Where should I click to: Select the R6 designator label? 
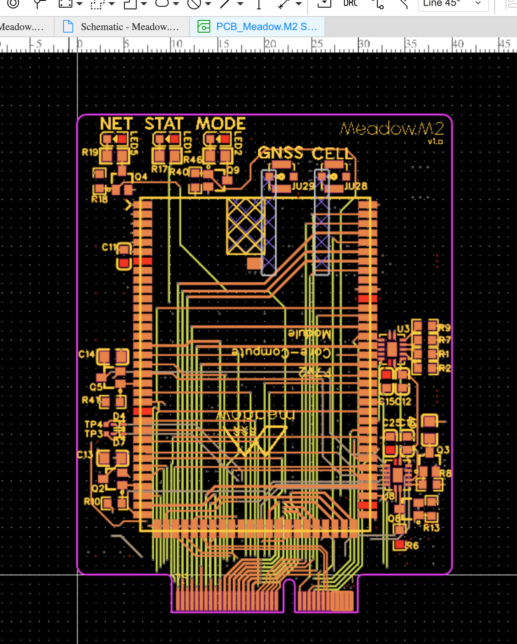pos(412,546)
